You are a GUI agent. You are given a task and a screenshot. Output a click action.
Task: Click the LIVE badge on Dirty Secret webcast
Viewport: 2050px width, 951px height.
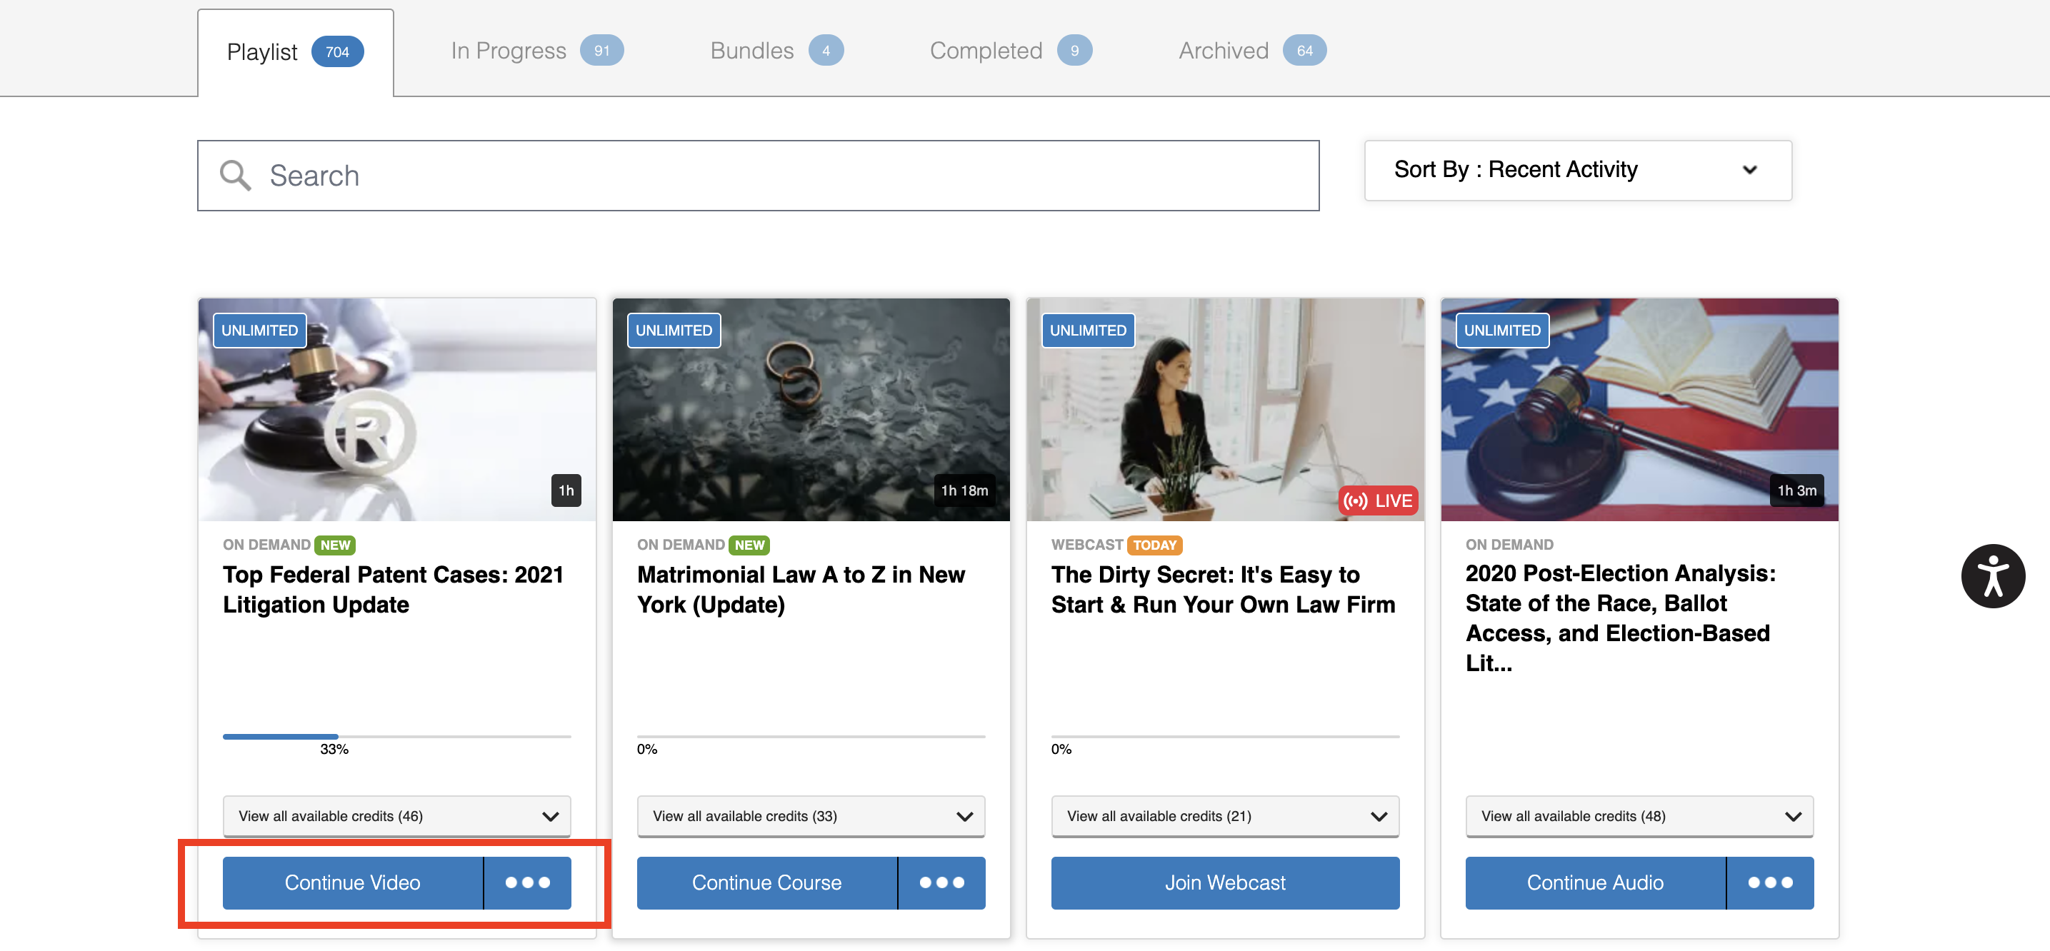[x=1379, y=500]
